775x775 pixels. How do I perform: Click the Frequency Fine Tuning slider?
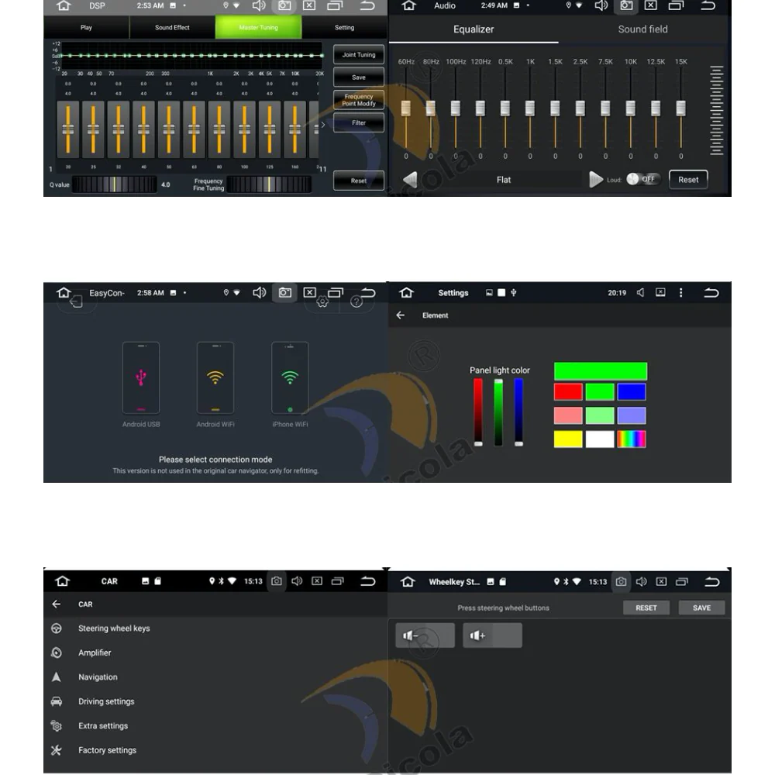(269, 184)
